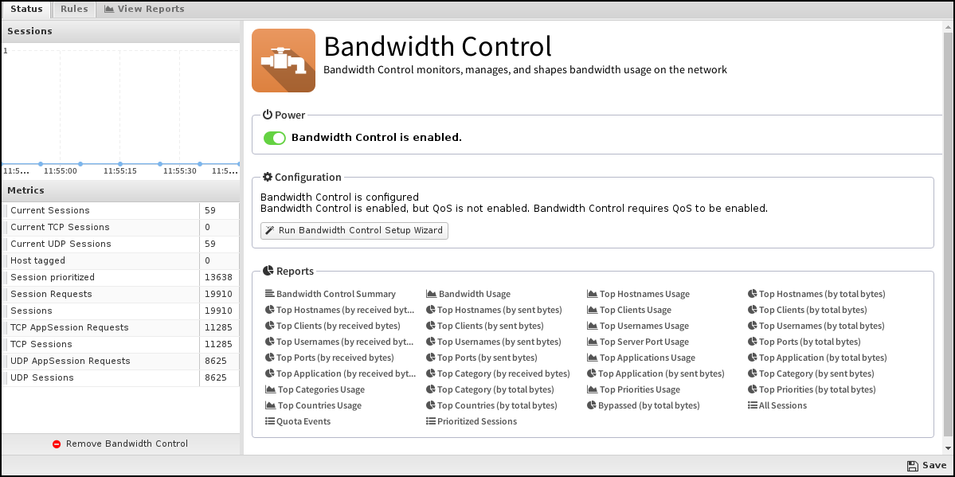Click the power icon in the Power section
This screenshot has height=477, width=955.
tap(267, 114)
